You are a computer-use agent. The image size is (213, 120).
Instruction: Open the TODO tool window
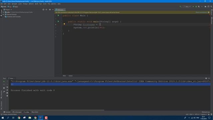(x=35, y=112)
